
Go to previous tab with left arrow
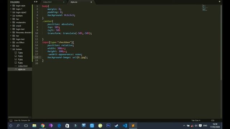(34, 2)
